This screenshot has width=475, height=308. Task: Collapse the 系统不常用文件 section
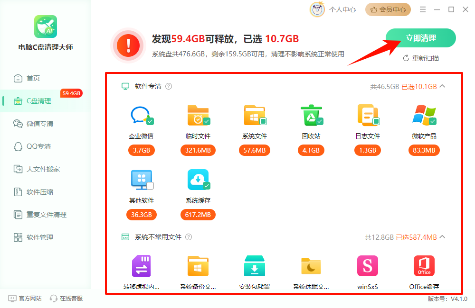[442, 237]
